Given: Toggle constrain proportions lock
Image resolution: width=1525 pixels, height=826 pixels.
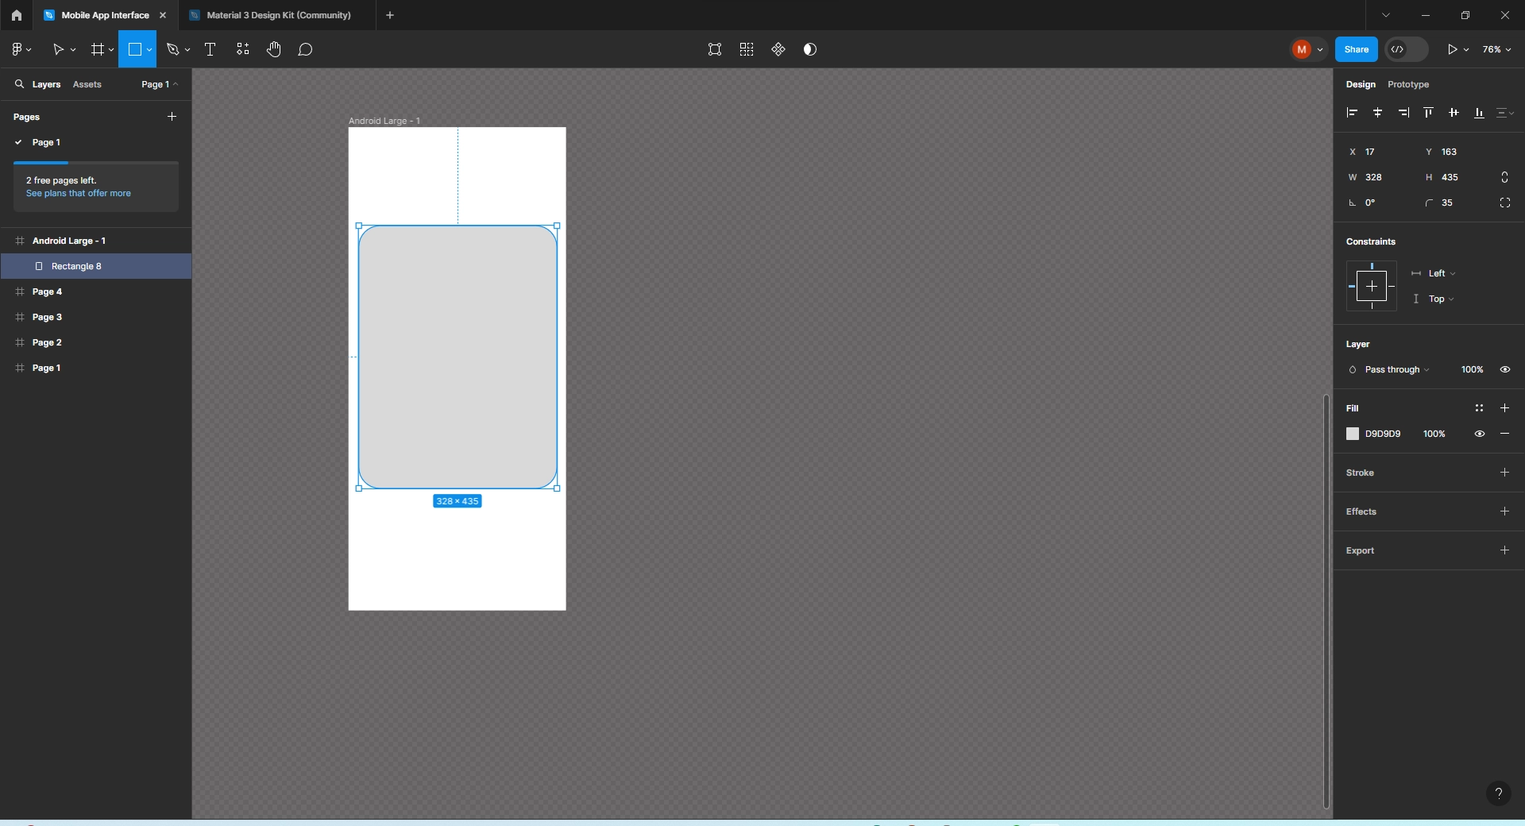Looking at the screenshot, I should [x=1504, y=177].
